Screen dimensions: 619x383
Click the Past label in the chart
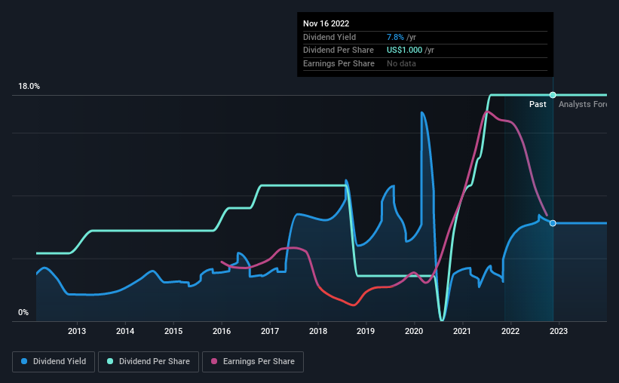538,105
